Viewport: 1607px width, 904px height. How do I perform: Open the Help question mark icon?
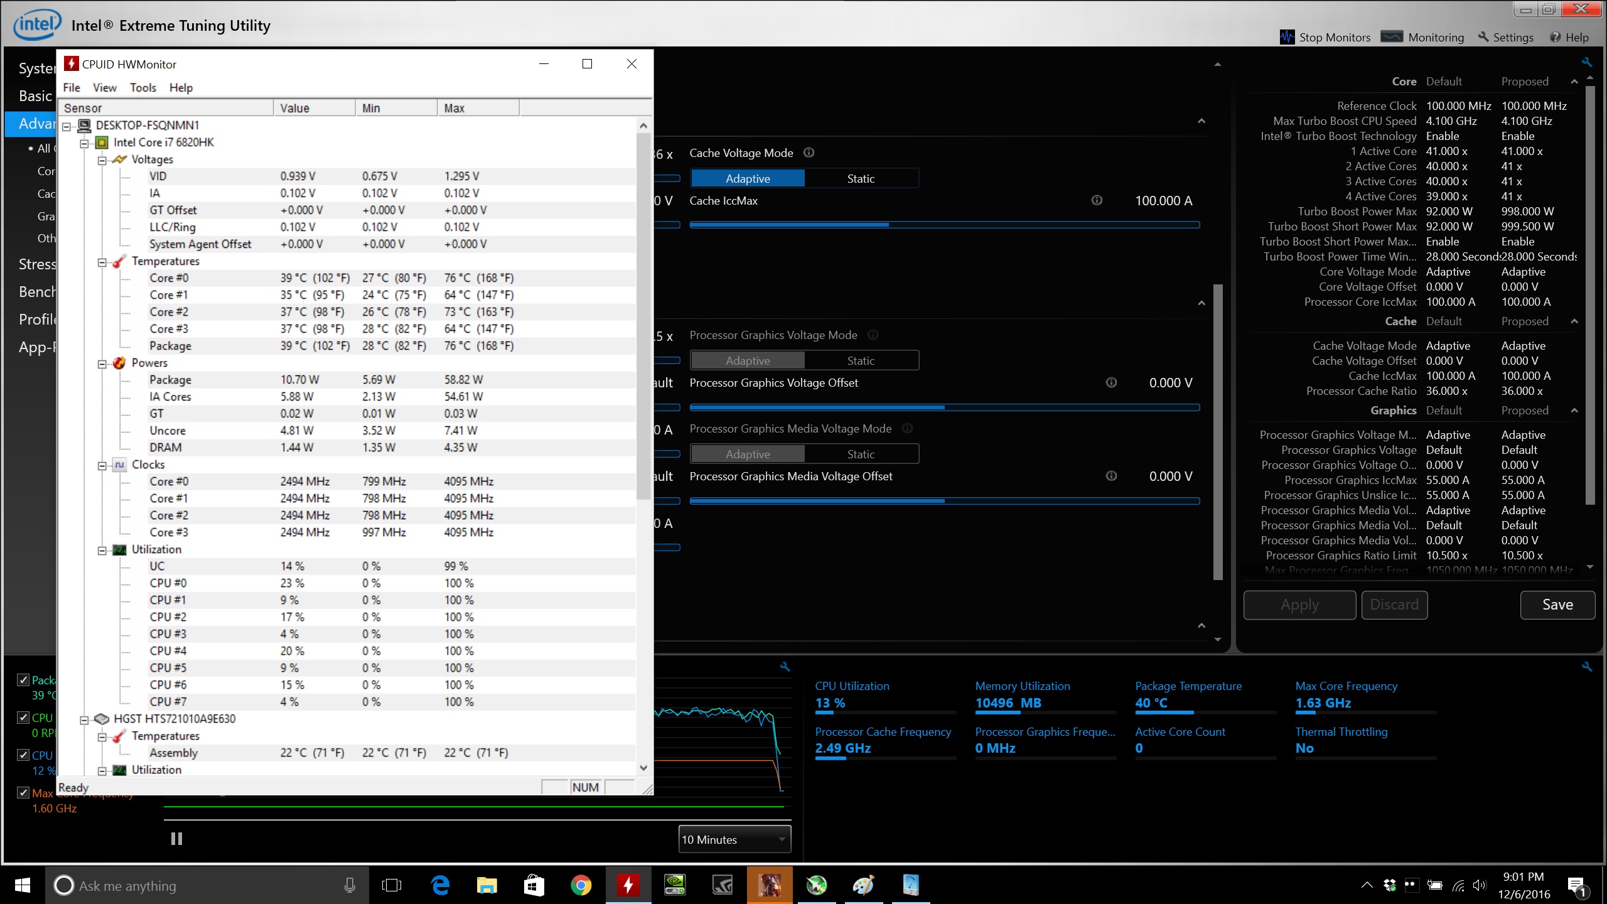click(1555, 37)
